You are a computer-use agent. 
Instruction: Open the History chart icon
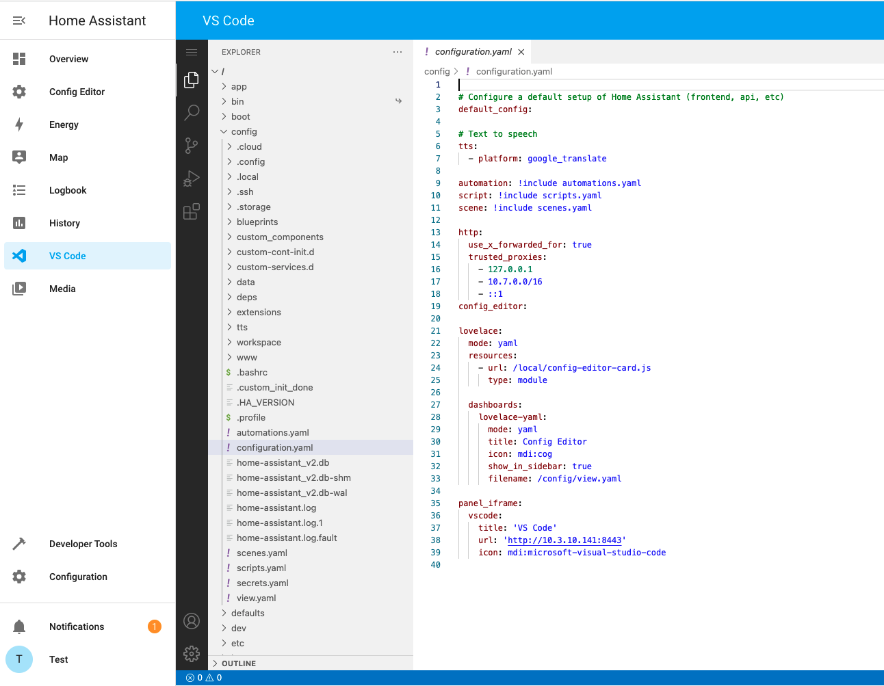pos(19,223)
